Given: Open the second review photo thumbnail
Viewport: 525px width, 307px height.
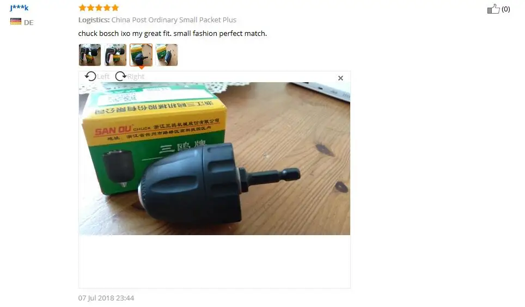Looking at the screenshot, I should (x=115, y=55).
